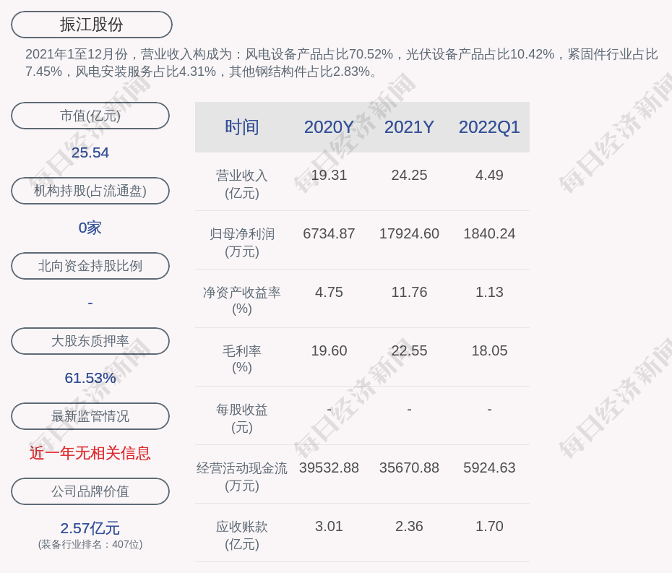Click the market value 25.54
Image resolution: width=672 pixels, height=573 pixels.
(90, 152)
